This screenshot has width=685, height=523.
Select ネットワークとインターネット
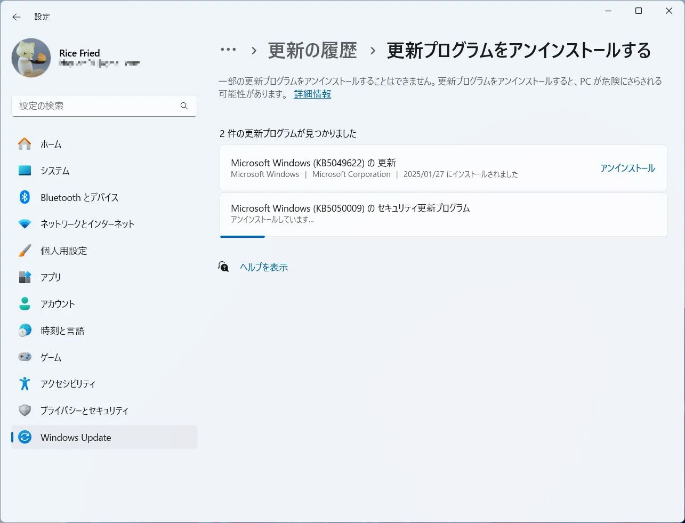point(104,224)
